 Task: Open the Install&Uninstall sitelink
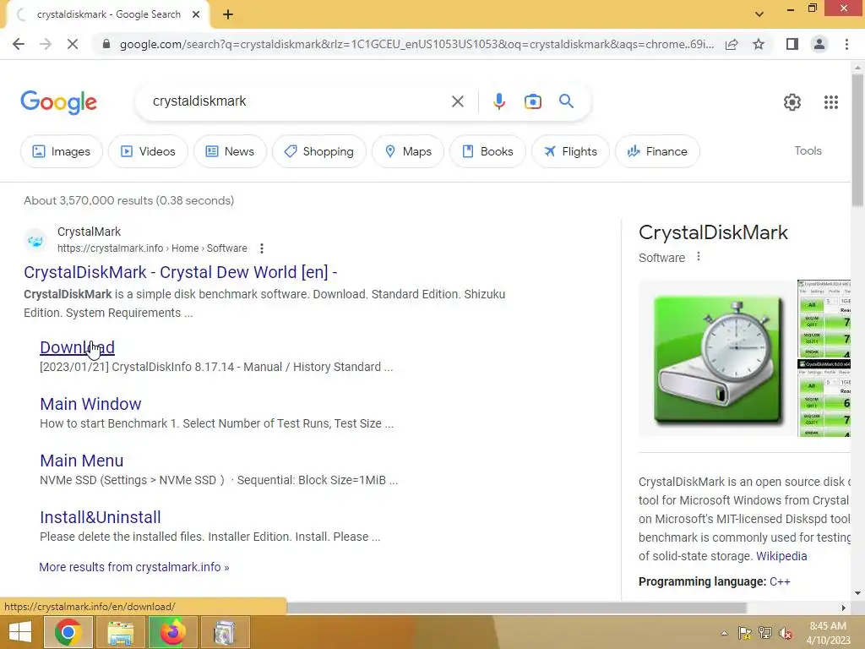click(x=101, y=517)
